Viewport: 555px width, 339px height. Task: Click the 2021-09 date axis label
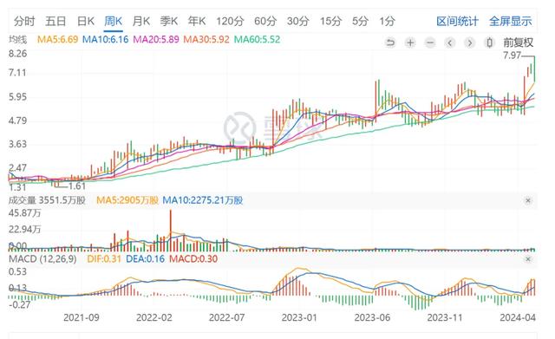tap(82, 317)
